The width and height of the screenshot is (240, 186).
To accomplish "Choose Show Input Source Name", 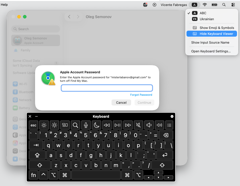I will [x=212, y=42].
